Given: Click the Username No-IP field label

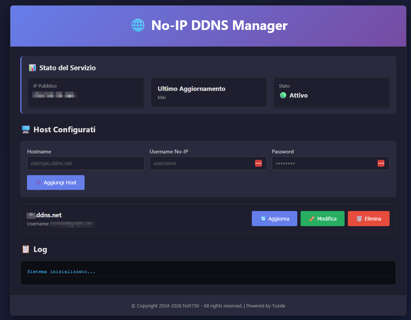Looking at the screenshot, I should (169, 152).
